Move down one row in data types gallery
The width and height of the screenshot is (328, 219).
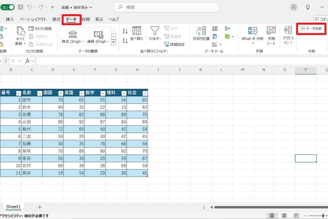[114, 37]
